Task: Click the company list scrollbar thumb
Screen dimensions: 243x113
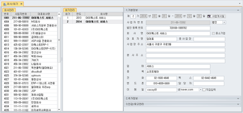Action: click(59, 40)
